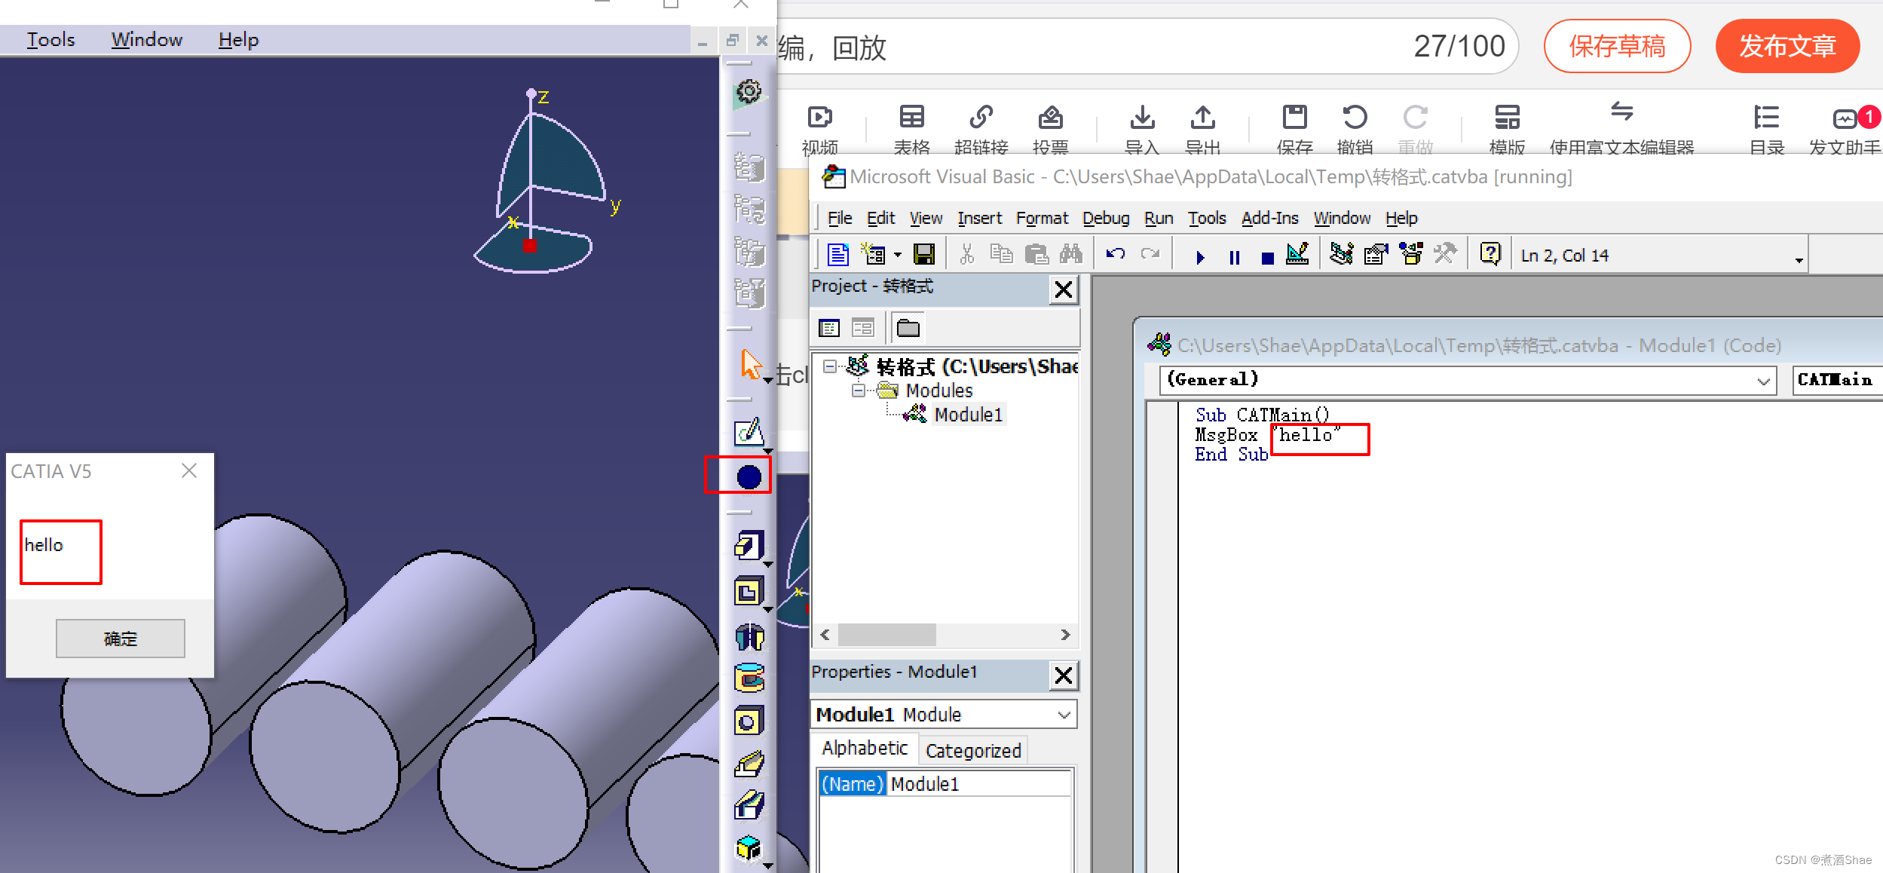Viewport: 1883px width, 873px height.
Task: Click the Slot tool in CATIA toolbar
Action: coord(749,805)
